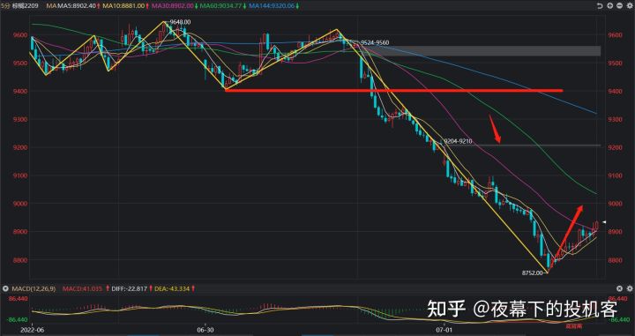Close the MACD indicator panel
Screen dimensions: 635x336
pyautogui.click(x=620, y=288)
